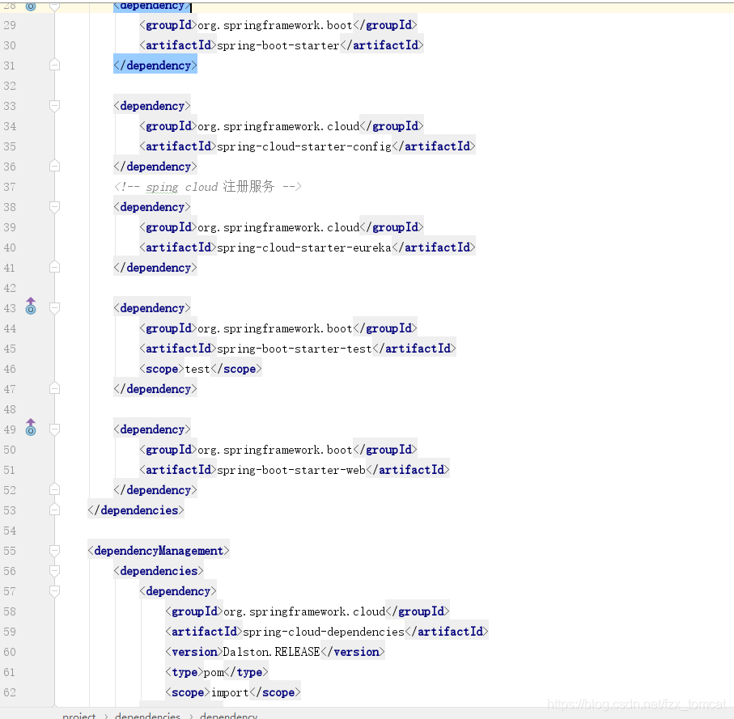Click the highlighted closing dependency tag on line 31

(155, 66)
